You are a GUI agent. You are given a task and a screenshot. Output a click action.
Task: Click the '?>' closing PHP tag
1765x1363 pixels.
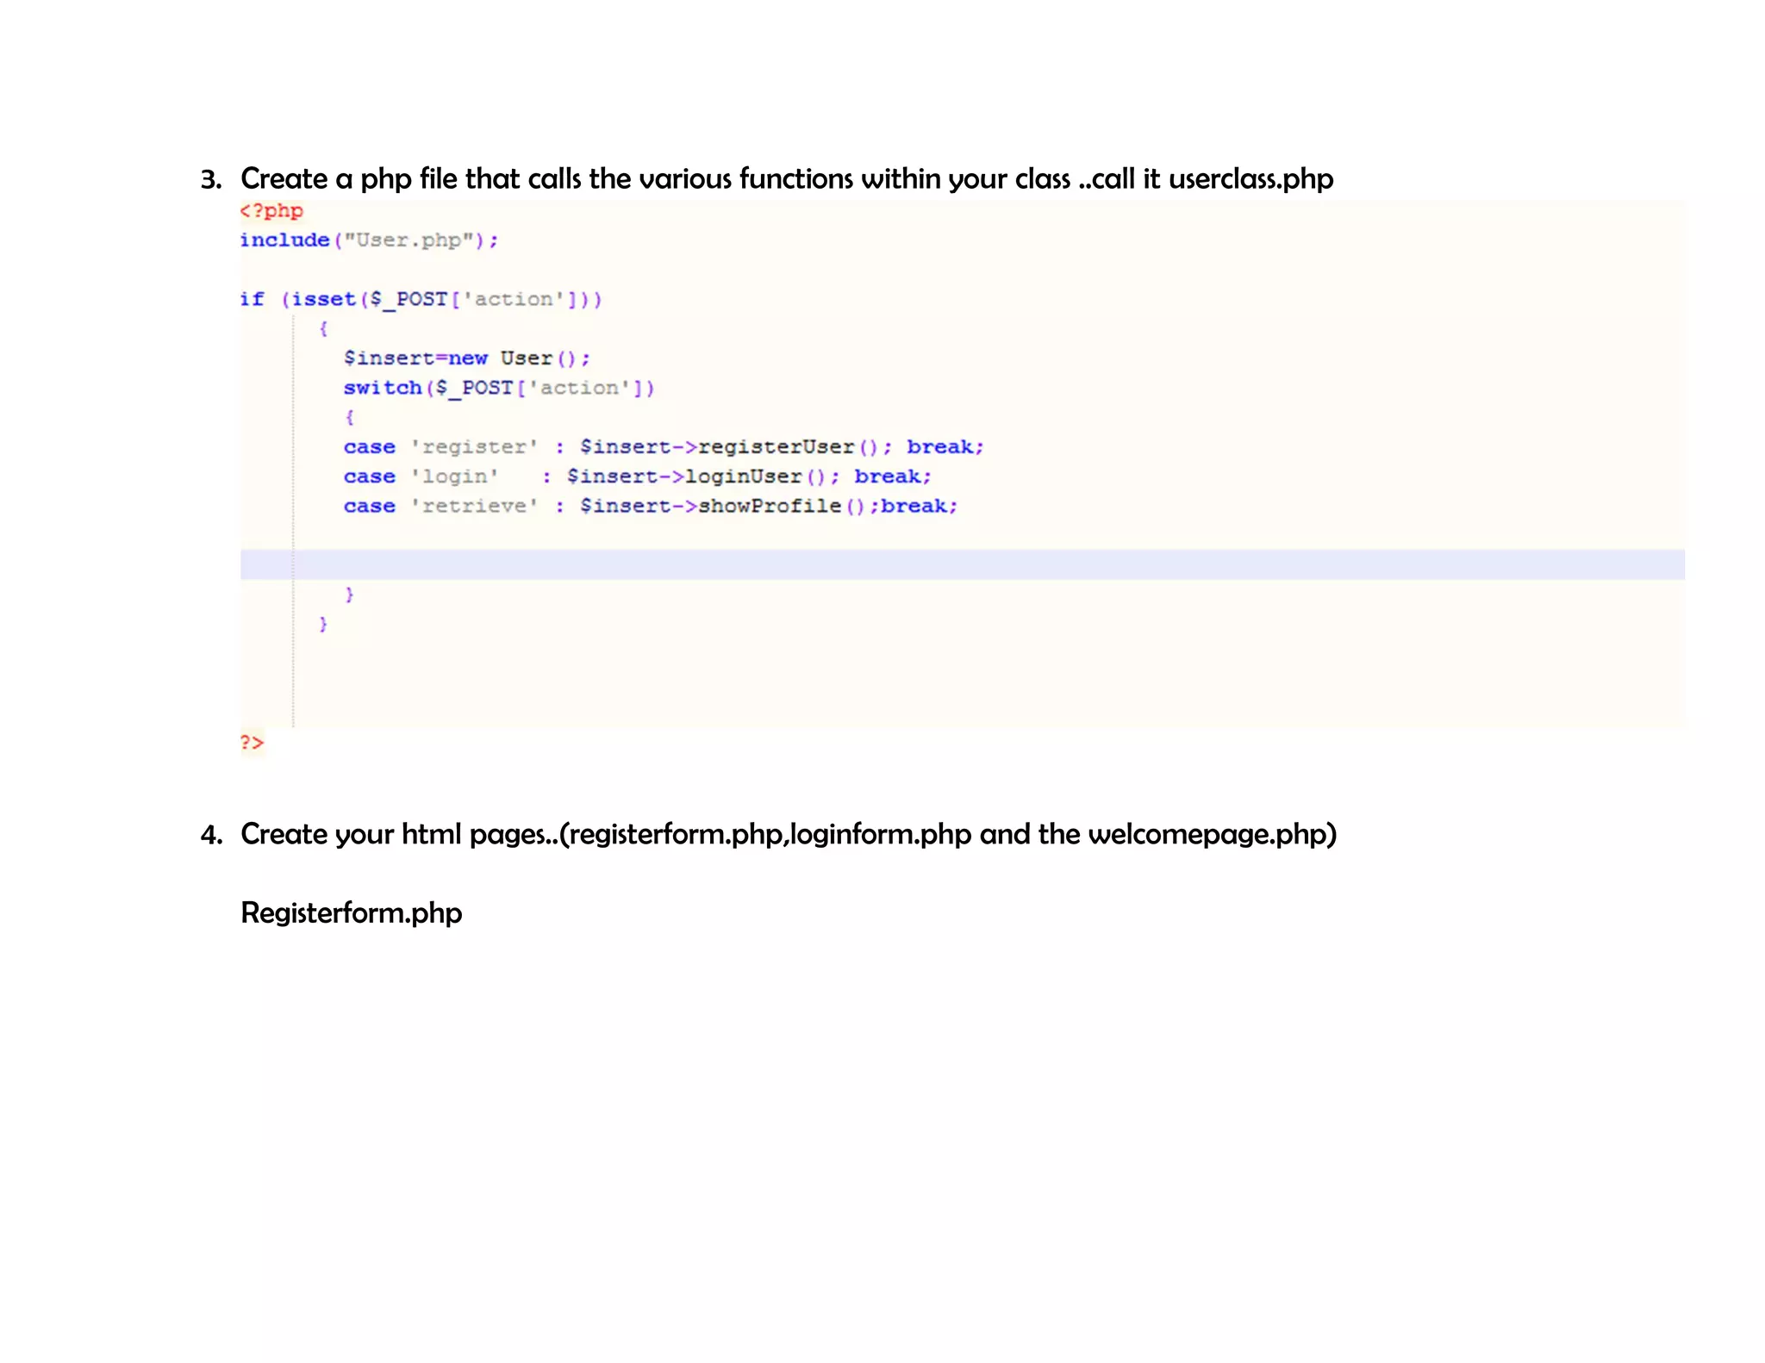252,742
